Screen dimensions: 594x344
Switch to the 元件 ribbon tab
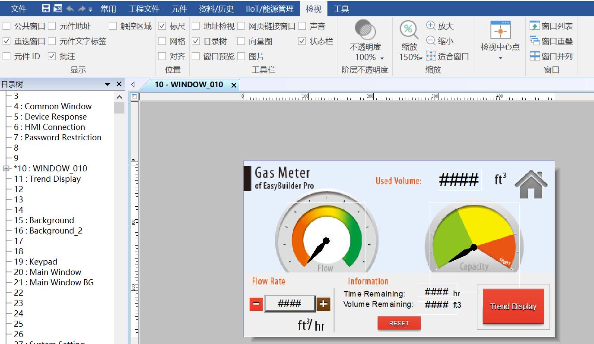179,9
